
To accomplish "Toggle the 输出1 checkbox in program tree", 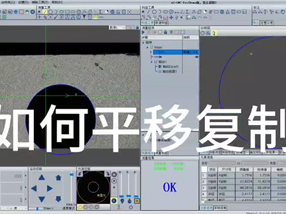I will [x=156, y=62].
